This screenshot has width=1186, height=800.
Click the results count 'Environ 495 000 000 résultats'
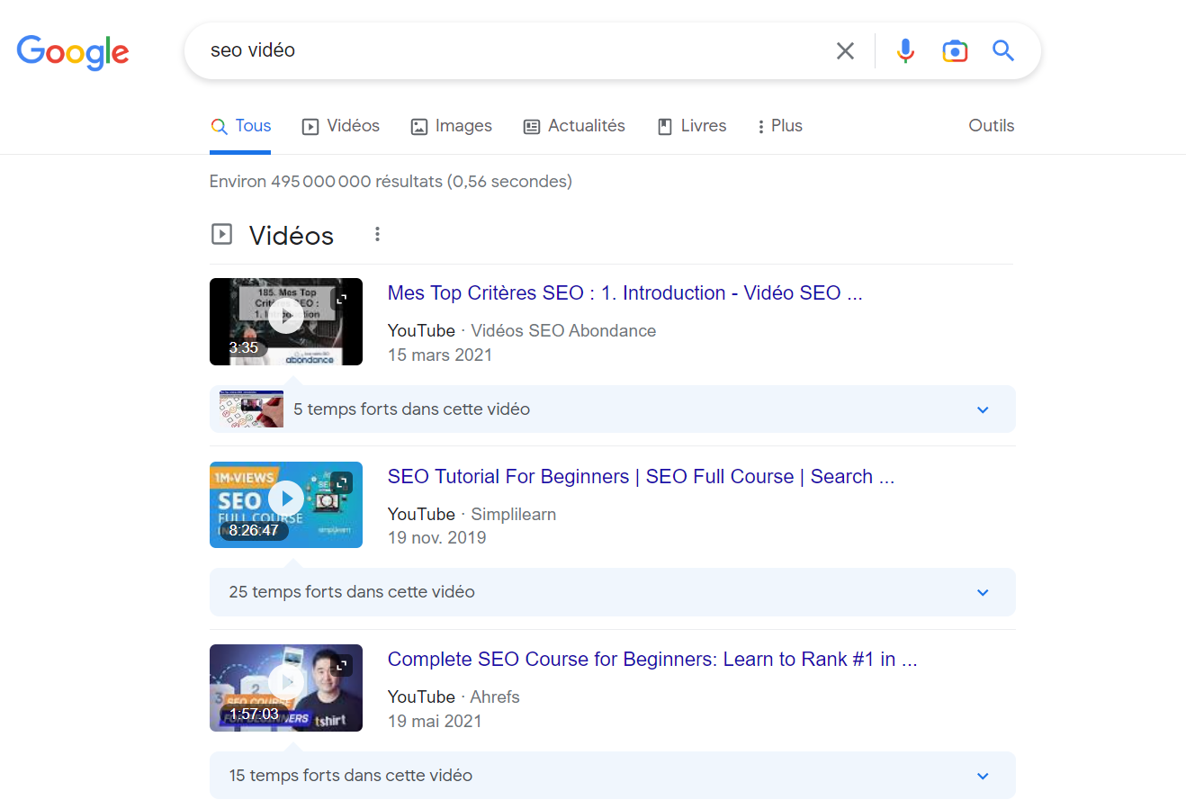tap(326, 182)
